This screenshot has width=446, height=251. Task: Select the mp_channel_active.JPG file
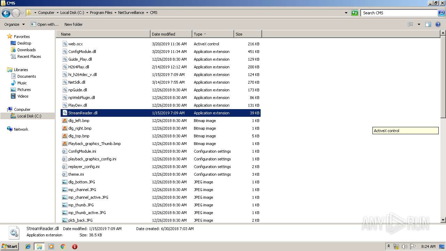tap(88, 197)
